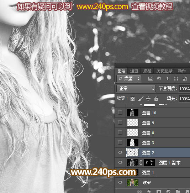Click the www.240ps.com link at top
This screenshot has height=193, width=190.
point(102,6)
